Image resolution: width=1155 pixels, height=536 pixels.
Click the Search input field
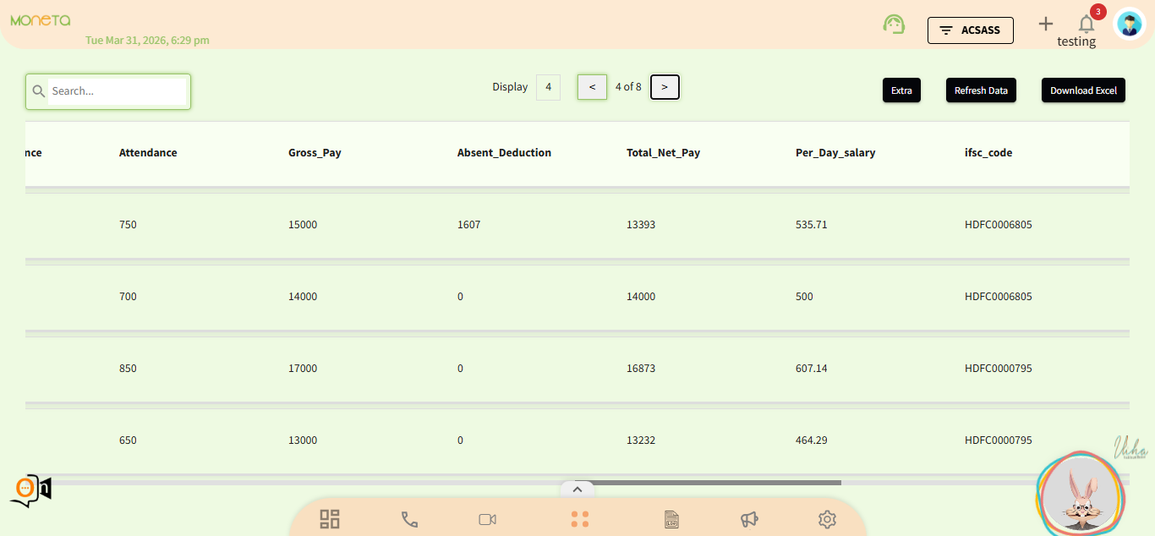tap(117, 91)
